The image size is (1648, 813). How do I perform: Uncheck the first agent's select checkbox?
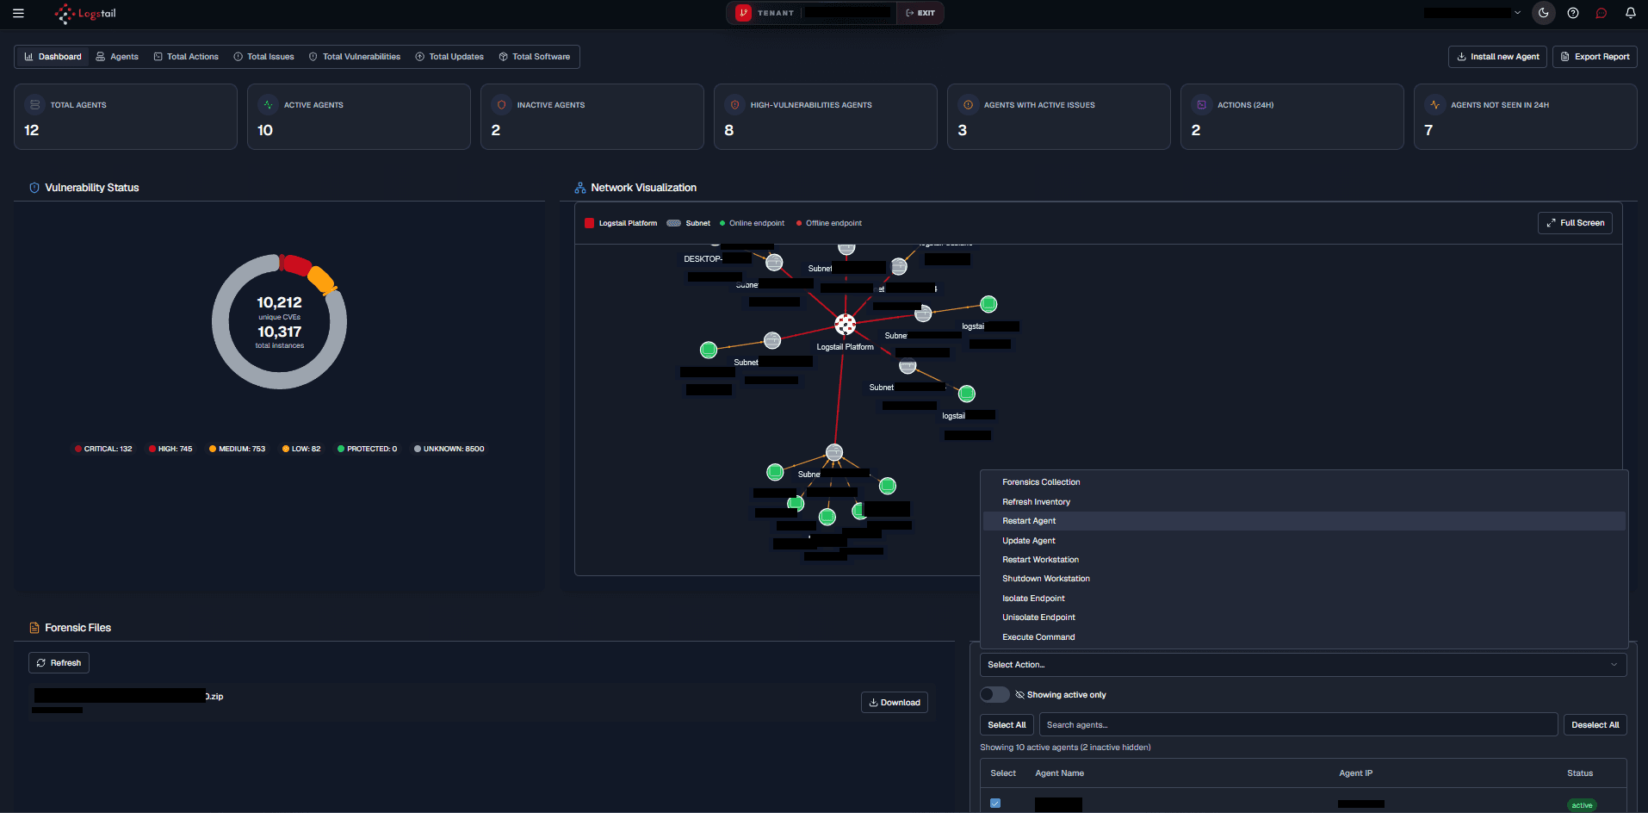[x=995, y=804]
